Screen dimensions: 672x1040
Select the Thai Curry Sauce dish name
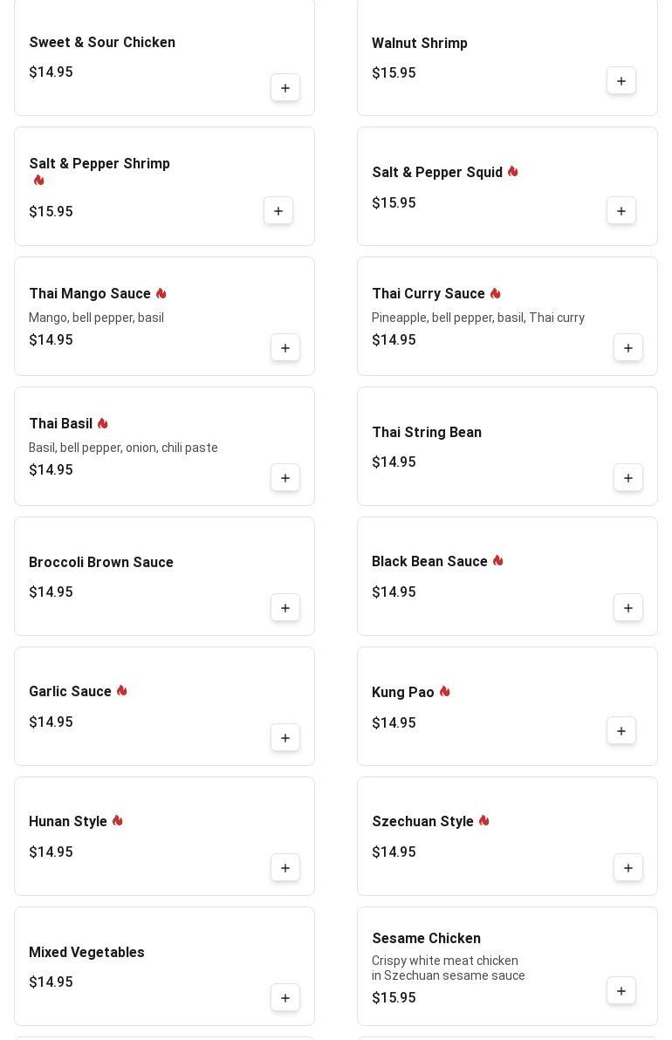coord(428,294)
